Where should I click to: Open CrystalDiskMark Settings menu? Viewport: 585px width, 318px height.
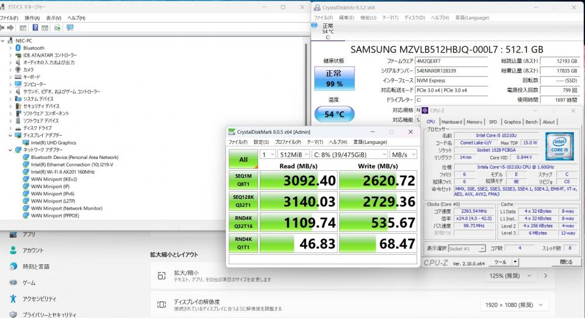tap(261, 142)
